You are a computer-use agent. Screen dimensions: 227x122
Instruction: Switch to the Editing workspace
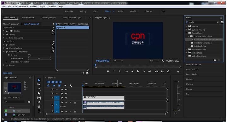click(83, 11)
